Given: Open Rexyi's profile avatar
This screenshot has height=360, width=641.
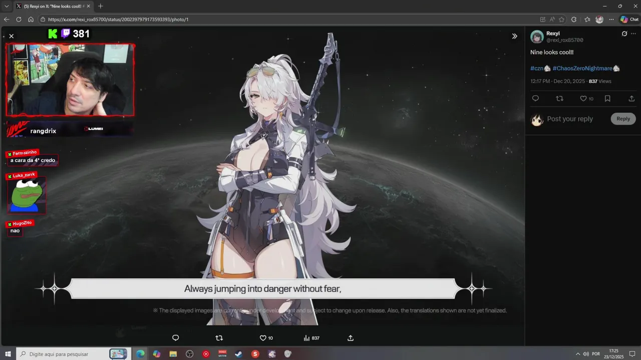Looking at the screenshot, I should 537,36.
